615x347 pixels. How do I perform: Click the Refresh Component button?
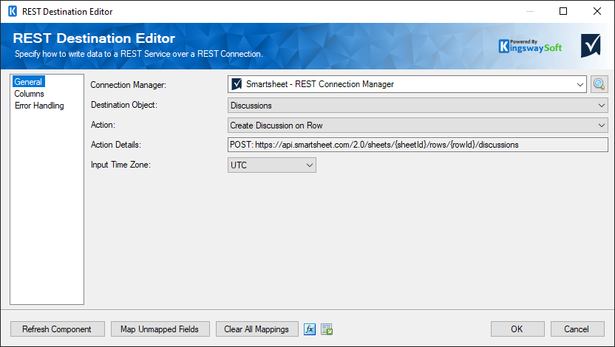coord(57,329)
